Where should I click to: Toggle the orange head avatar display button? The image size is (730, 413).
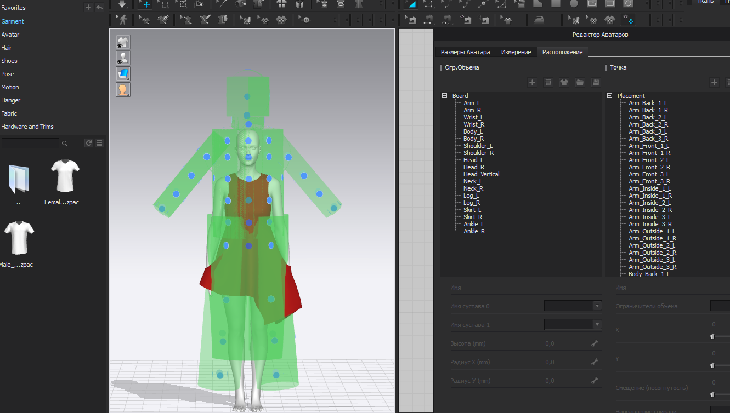click(123, 89)
